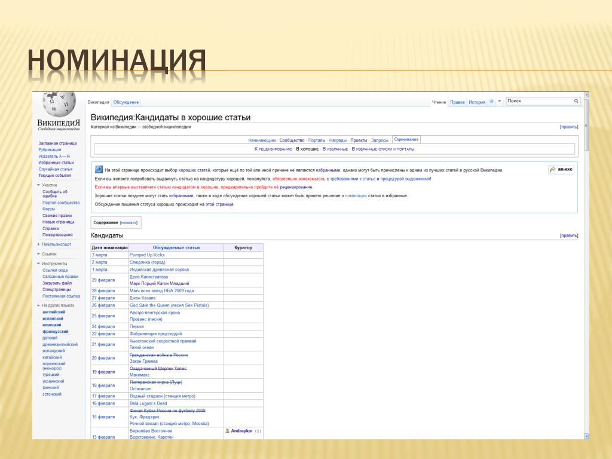Open the Награды navigation link
The image size is (612, 459).
(338, 140)
